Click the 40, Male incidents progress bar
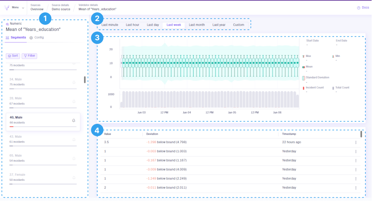372x201 pixels. coord(43,127)
